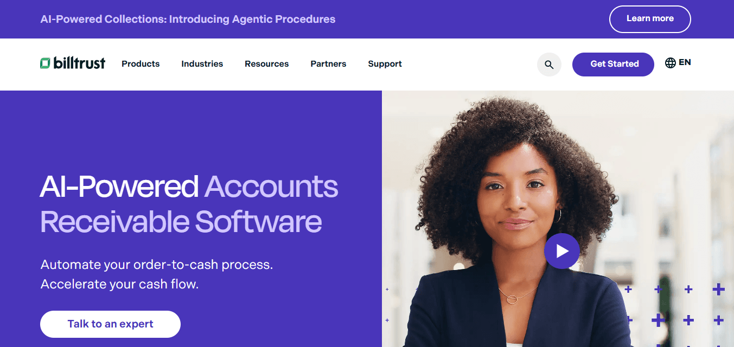Open the Industries menu

pos(202,64)
